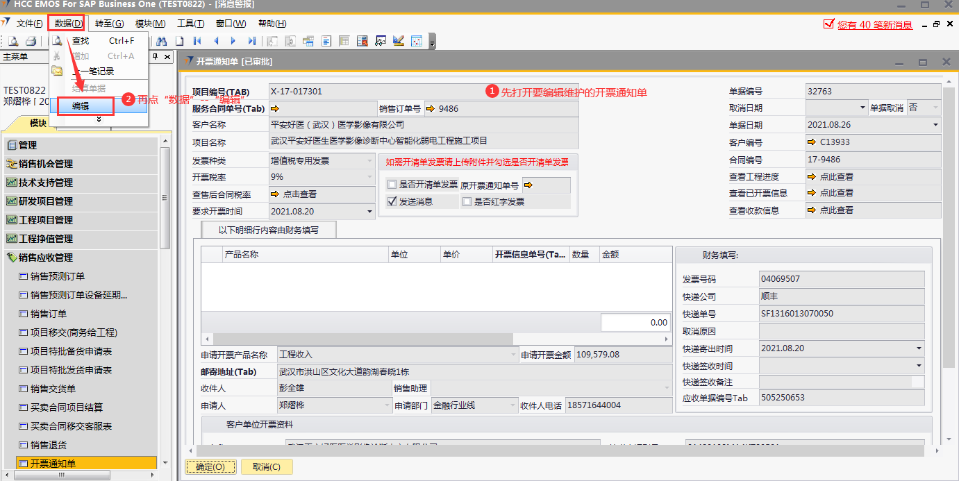Click arrow icon beside 客户编号 C13933
Screen dimensions: 959x481
812,142
